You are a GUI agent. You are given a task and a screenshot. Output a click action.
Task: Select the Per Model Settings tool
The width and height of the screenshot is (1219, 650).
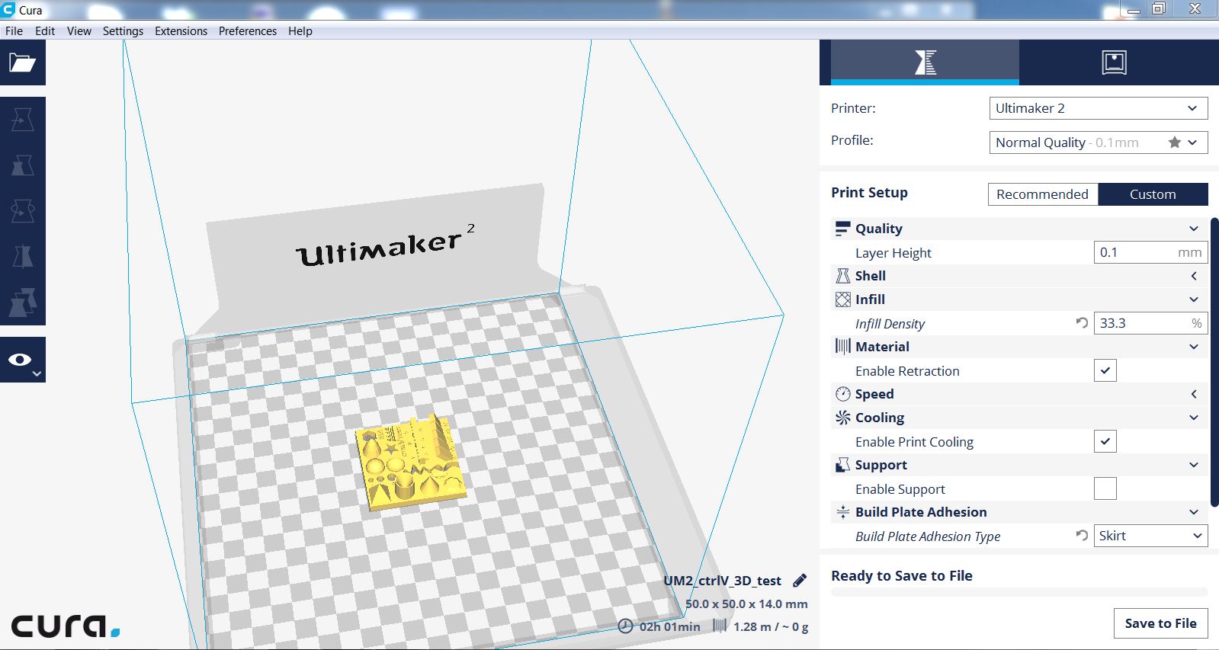(x=22, y=303)
